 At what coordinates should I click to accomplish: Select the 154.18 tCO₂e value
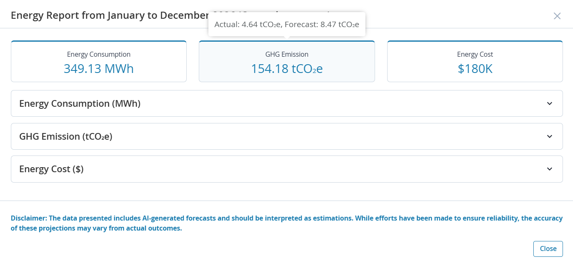286,68
